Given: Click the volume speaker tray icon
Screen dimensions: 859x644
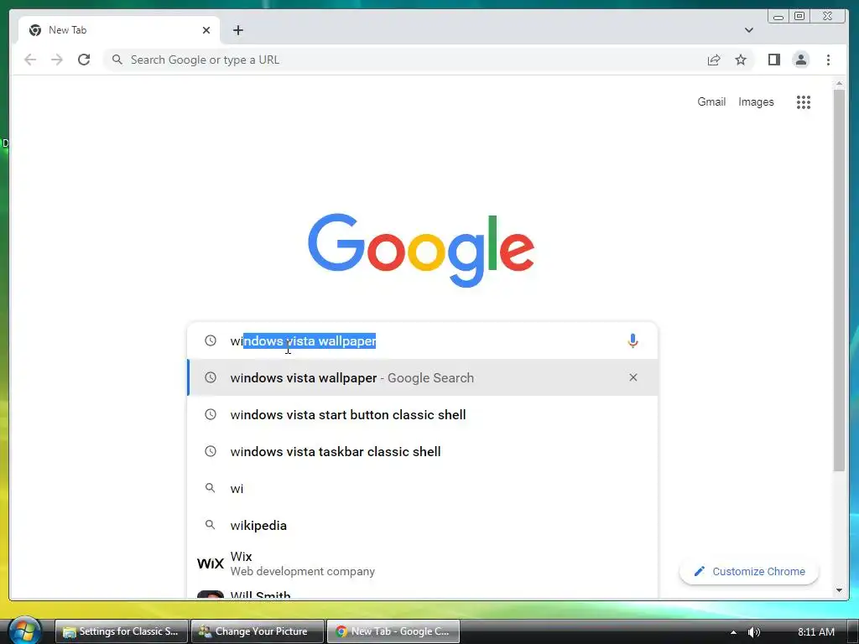Looking at the screenshot, I should pos(754,632).
